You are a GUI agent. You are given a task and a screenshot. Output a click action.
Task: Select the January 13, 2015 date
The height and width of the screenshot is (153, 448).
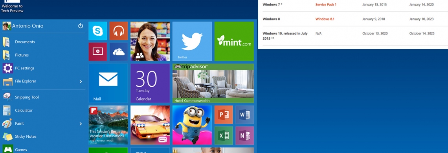(374, 5)
